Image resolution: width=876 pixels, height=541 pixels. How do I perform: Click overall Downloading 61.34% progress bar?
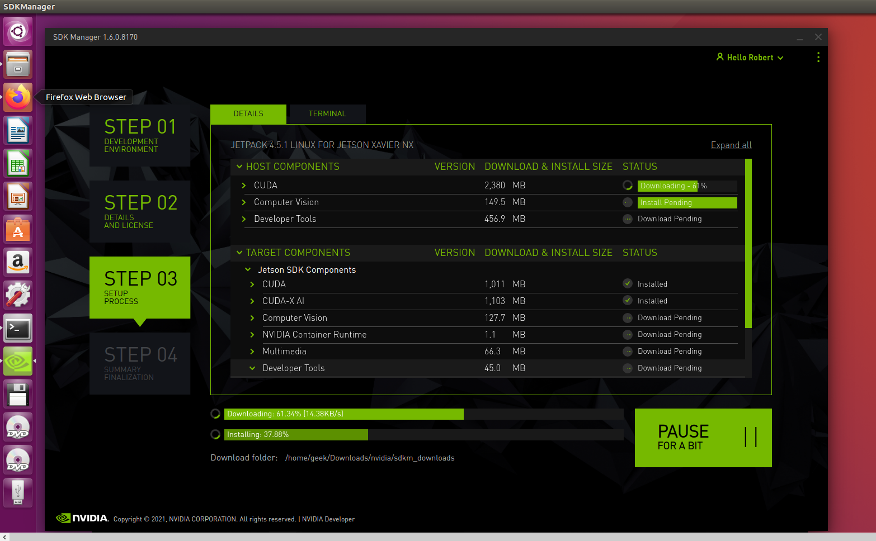click(424, 414)
